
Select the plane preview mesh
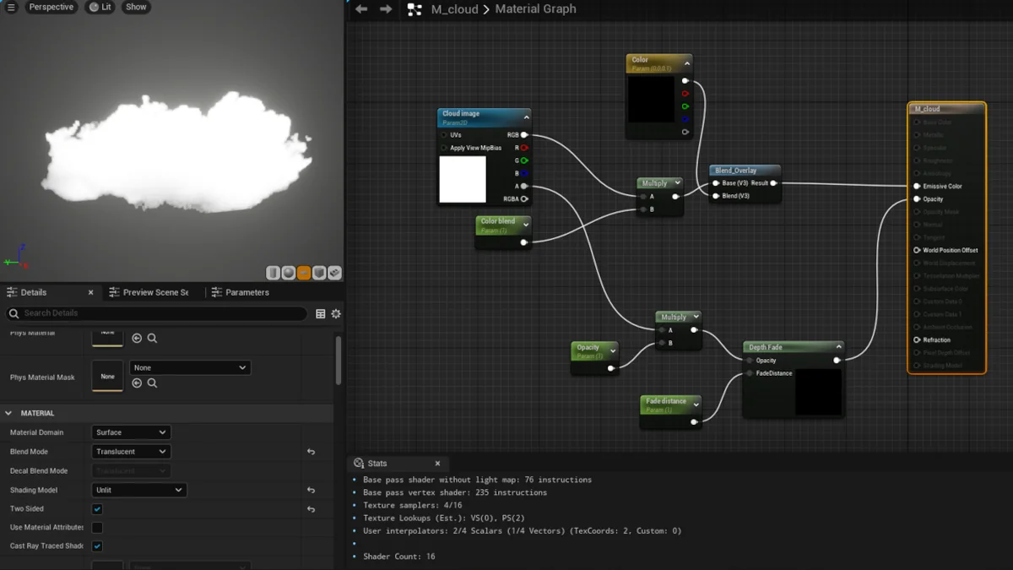[304, 273]
